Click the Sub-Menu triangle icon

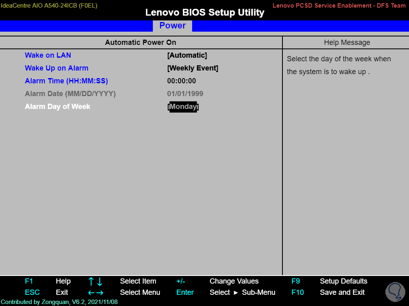pos(236,293)
